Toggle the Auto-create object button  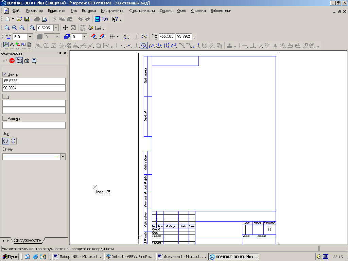(19, 60)
